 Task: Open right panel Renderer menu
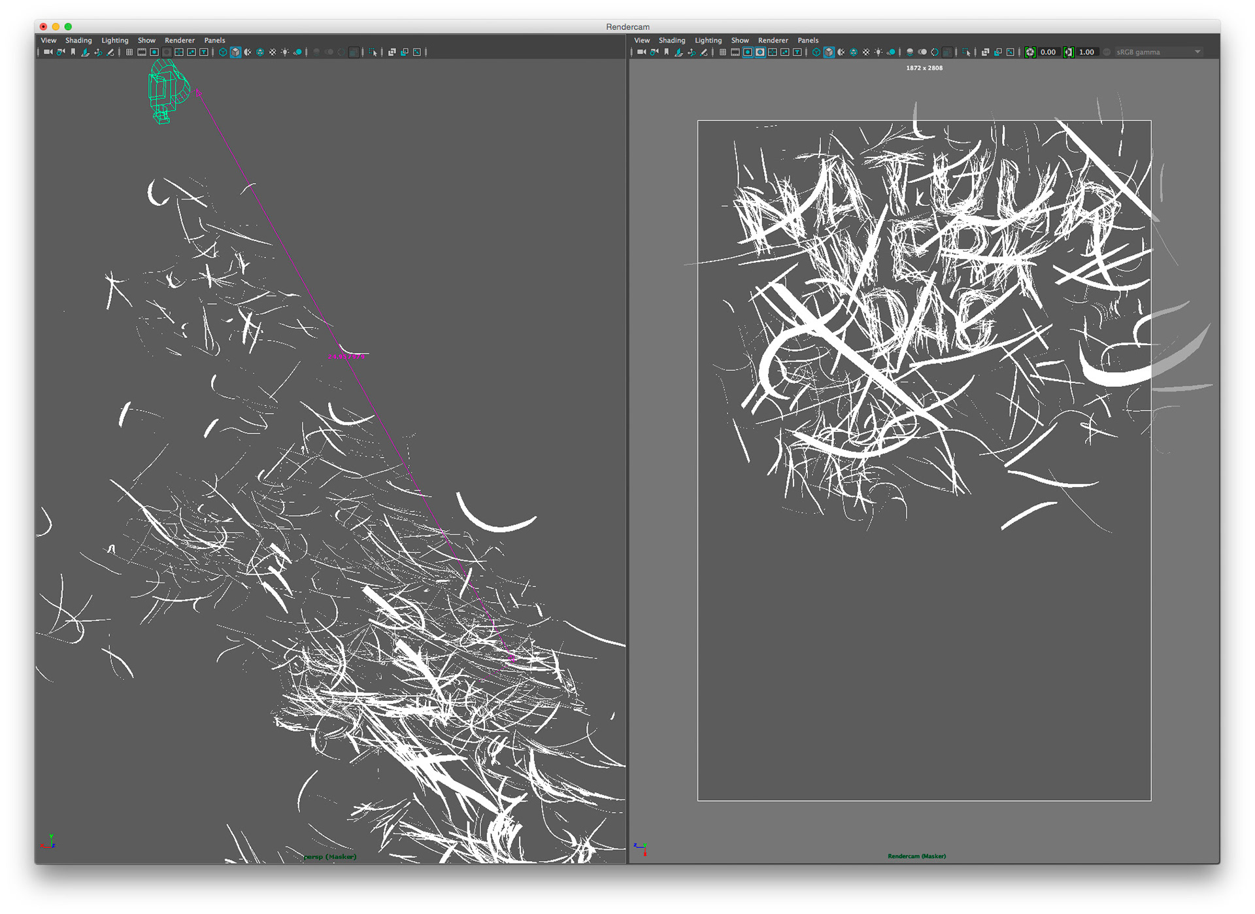[773, 41]
